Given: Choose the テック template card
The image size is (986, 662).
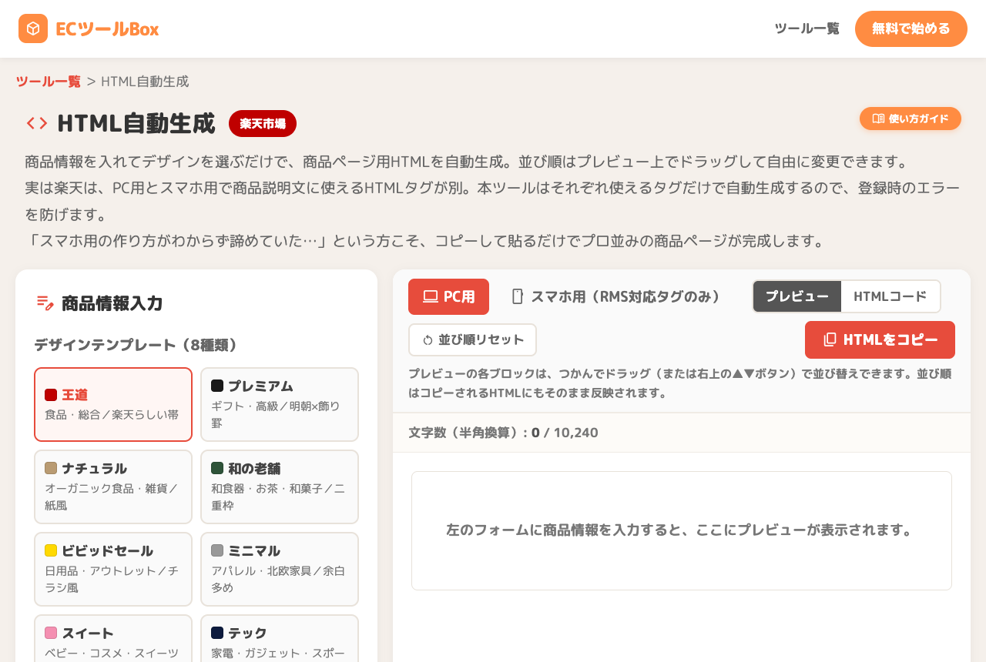Looking at the screenshot, I should 280,638.
